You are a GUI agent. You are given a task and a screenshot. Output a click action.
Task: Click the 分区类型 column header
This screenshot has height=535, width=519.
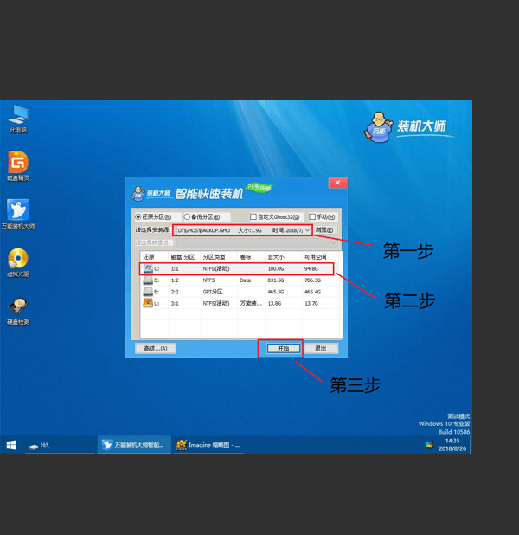214,257
